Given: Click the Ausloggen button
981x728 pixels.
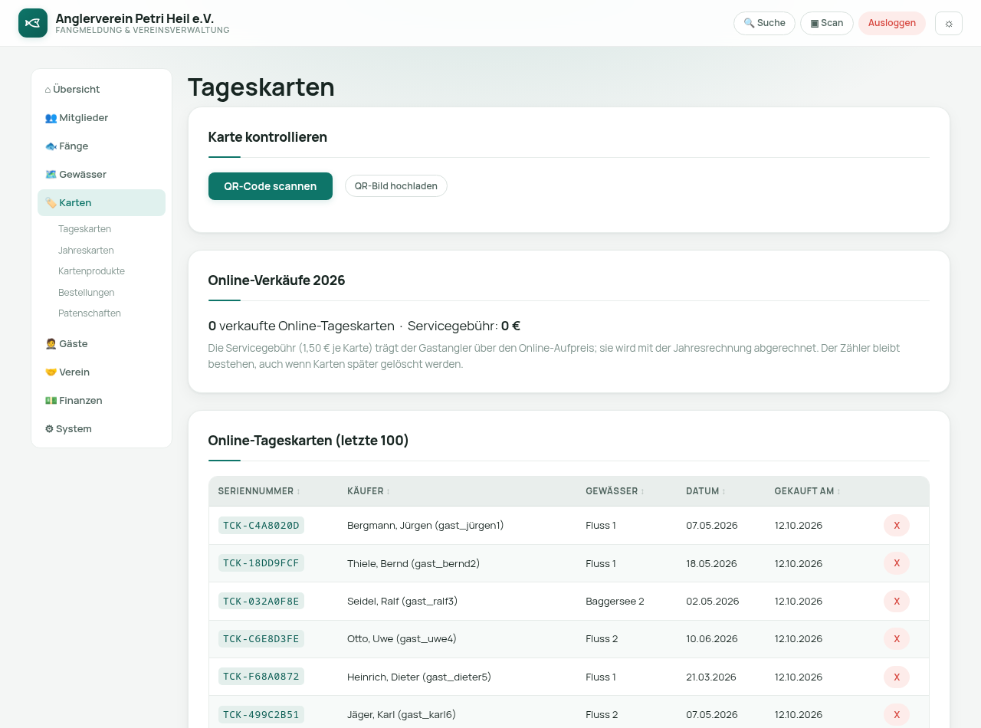Looking at the screenshot, I should [892, 23].
